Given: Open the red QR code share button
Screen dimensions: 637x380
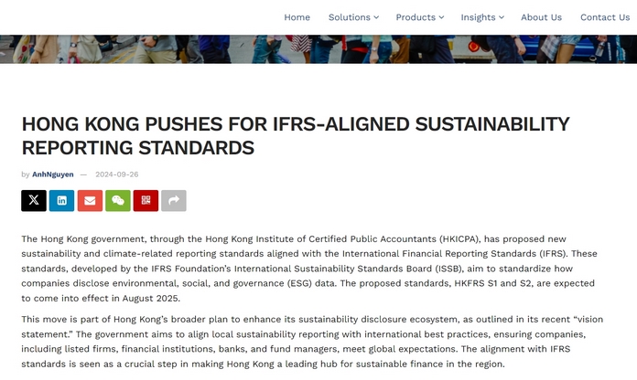Looking at the screenshot, I should [146, 200].
